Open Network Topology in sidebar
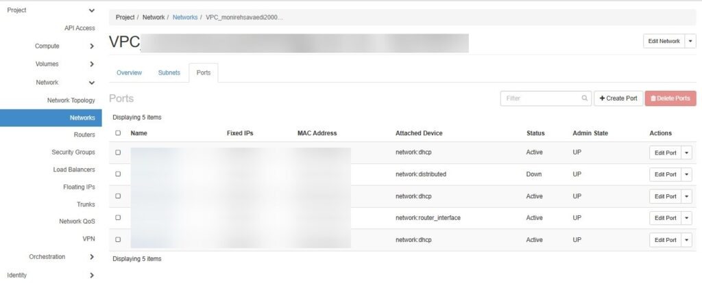 pyautogui.click(x=71, y=100)
